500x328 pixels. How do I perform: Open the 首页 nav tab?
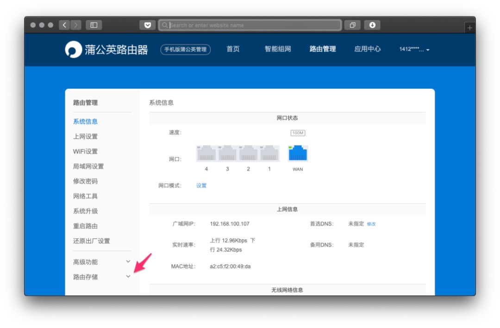pyautogui.click(x=233, y=49)
